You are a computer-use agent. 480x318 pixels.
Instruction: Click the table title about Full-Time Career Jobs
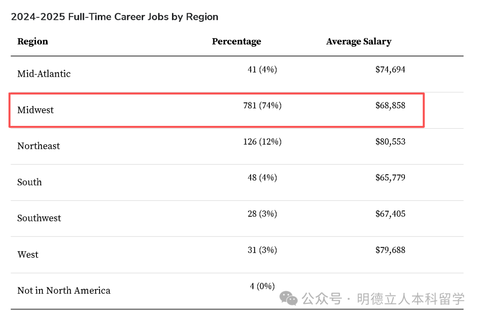point(115,17)
